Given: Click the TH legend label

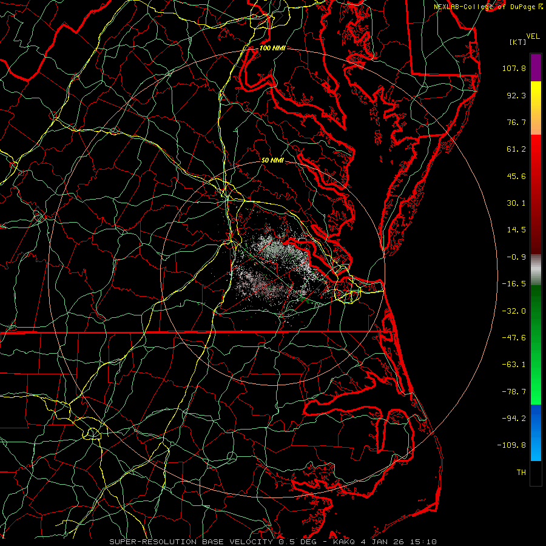Looking at the screenshot, I should 521,473.
